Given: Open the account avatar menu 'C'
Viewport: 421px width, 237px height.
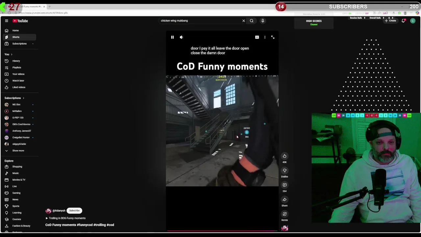Looking at the screenshot, I should click(x=413, y=21).
